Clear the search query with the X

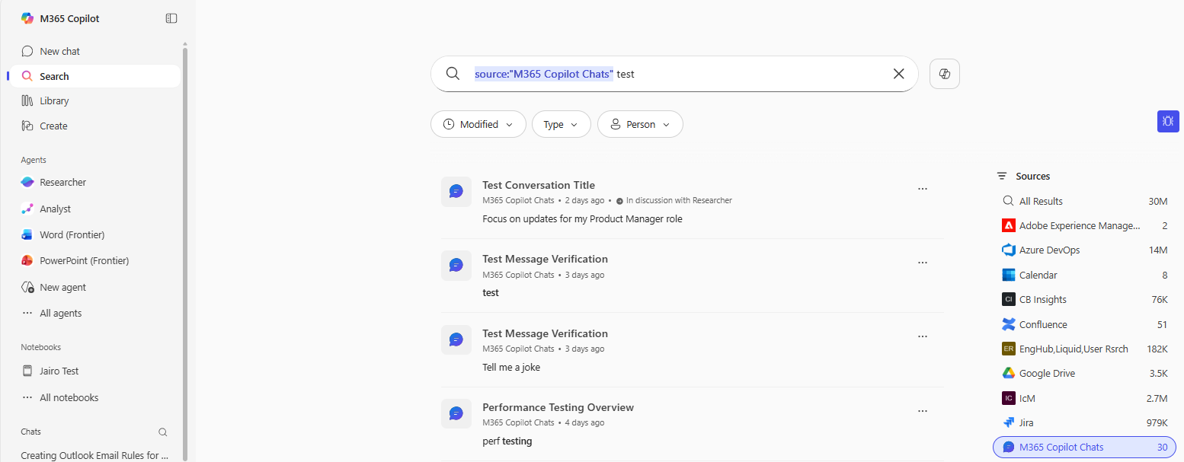point(898,74)
